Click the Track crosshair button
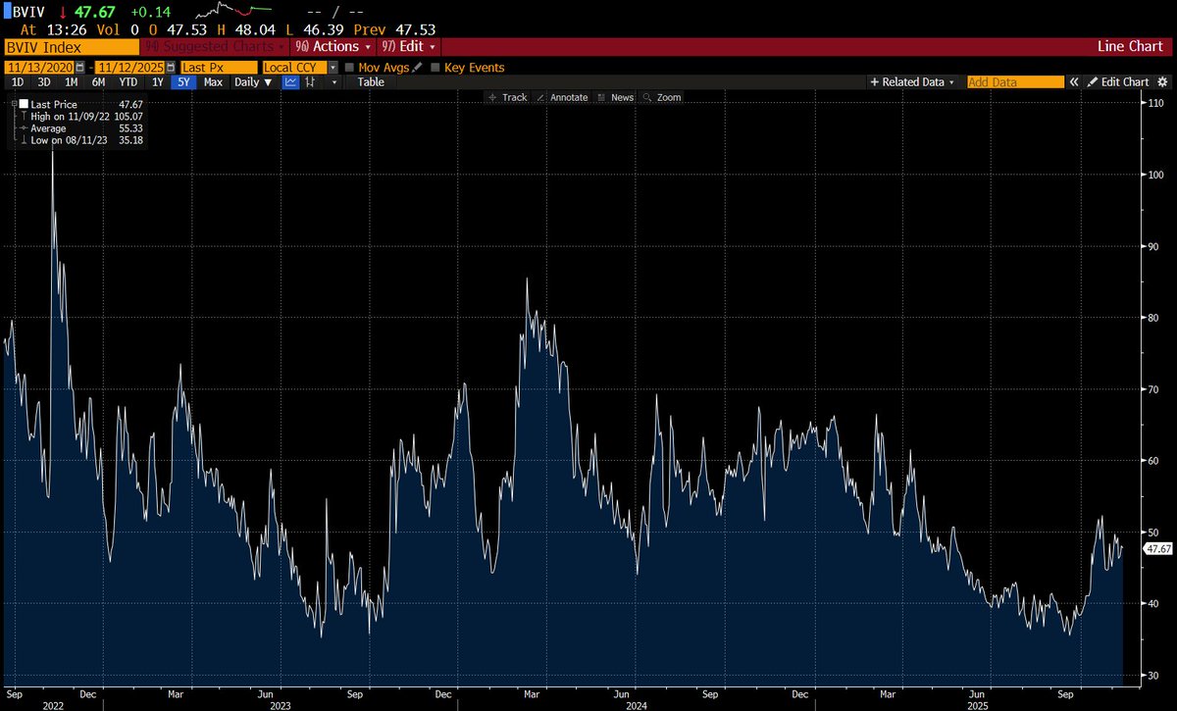Image resolution: width=1177 pixels, height=711 pixels. tap(508, 97)
